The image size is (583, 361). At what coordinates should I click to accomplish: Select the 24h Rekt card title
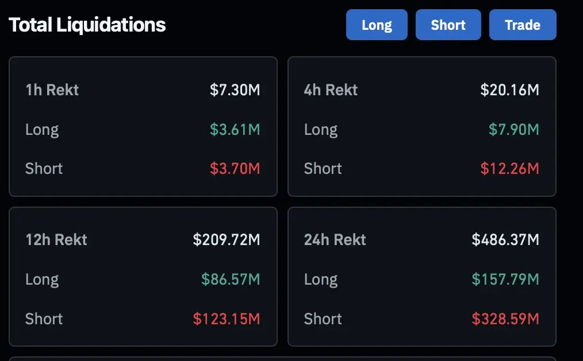point(335,239)
